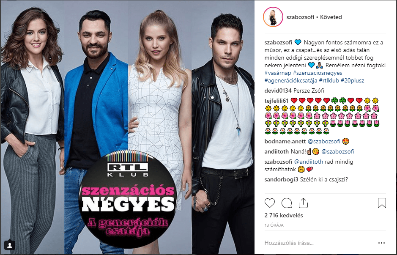Show tagged people icon on photo

[x=10, y=244]
